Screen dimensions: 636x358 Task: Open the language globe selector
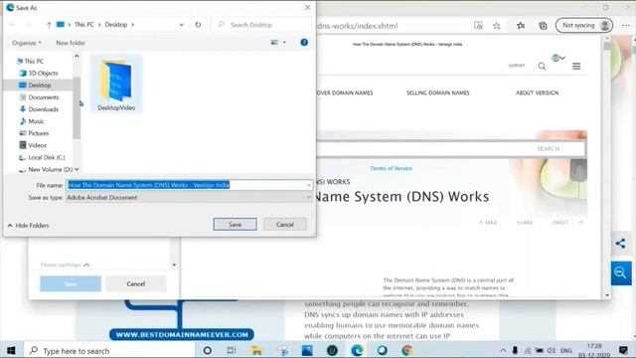pos(558,58)
